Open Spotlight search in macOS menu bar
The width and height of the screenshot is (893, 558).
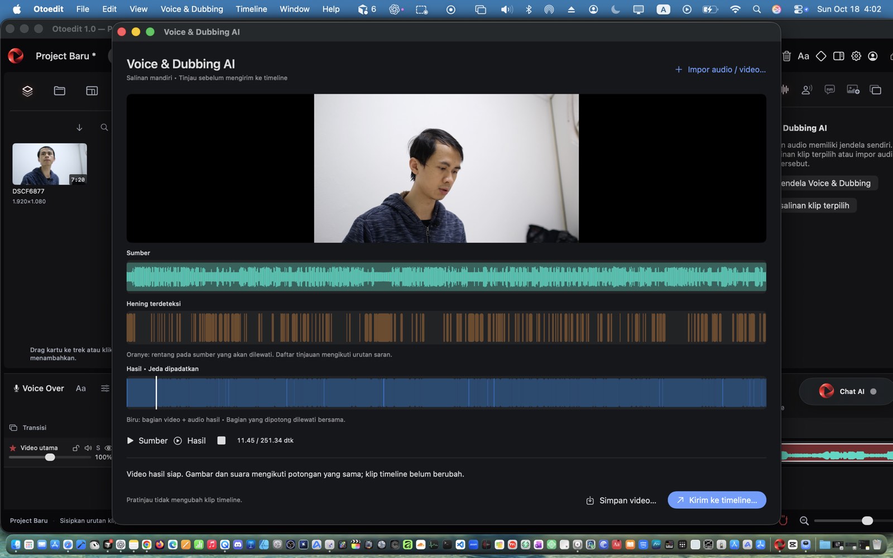[x=757, y=9]
